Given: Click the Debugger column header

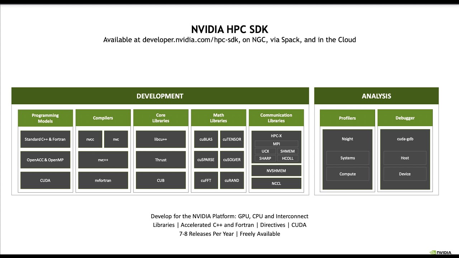Looking at the screenshot, I should click(x=405, y=118).
